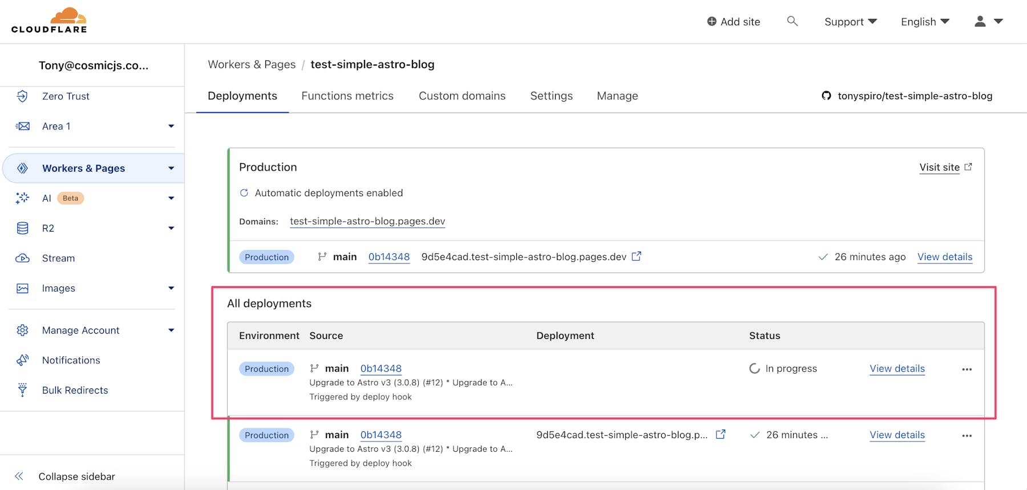Select the Deployments tab

[x=242, y=96]
